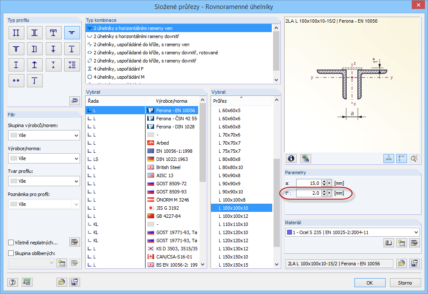
Task: Select 'DIN 1022:1963' row
Action: coord(142,159)
